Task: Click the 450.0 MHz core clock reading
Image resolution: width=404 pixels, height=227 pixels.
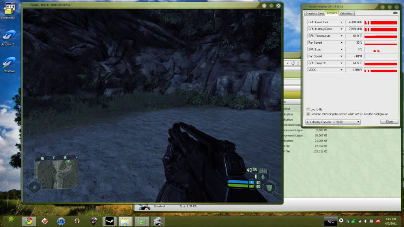Action: point(354,22)
